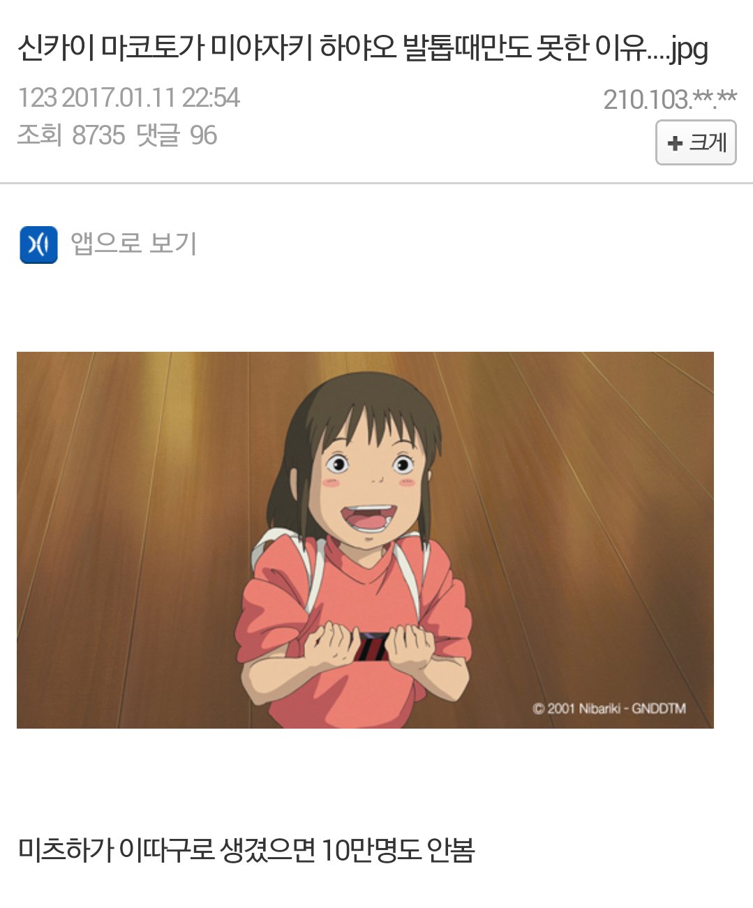Image resolution: width=753 pixels, height=908 pixels.
Task: Open the 앱으로 보기 link
Action: [x=133, y=244]
